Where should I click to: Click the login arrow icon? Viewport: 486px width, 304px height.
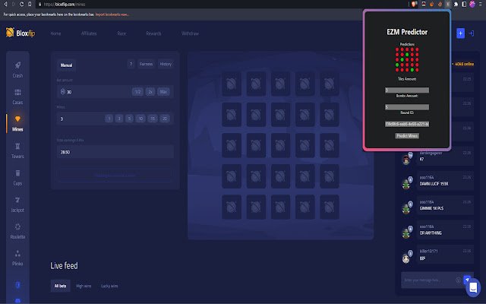[472, 33]
